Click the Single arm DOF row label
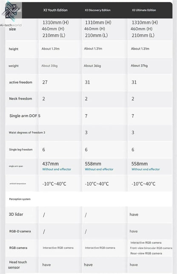The width and height of the screenshot is (177, 274). [23, 115]
